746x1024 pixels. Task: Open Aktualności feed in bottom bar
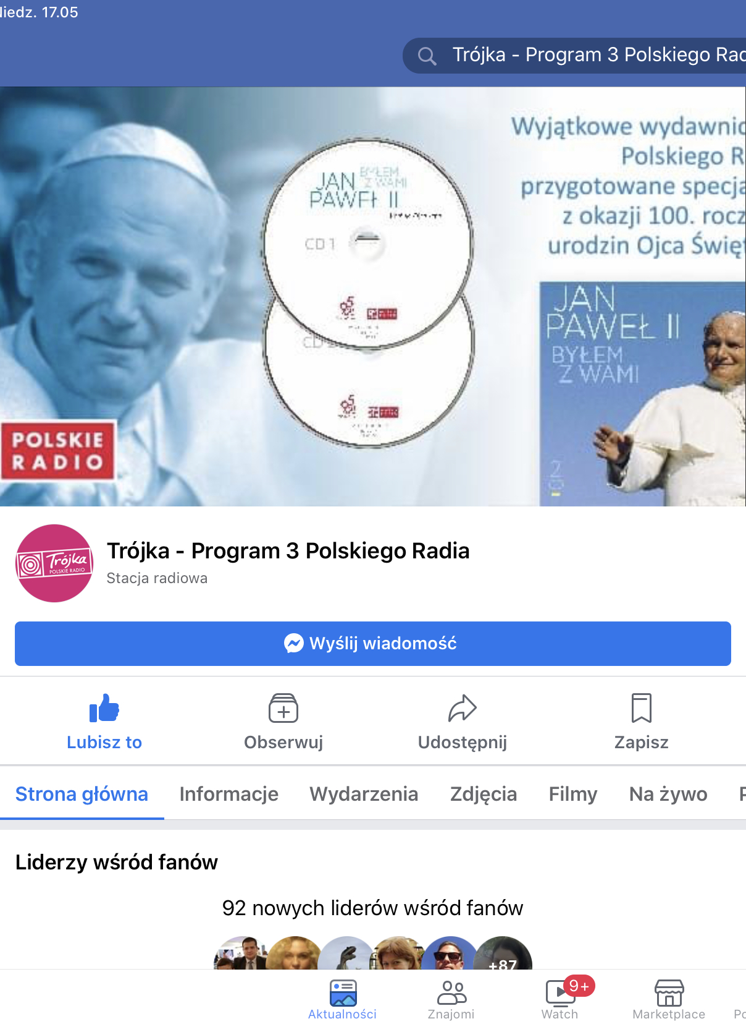point(343,999)
